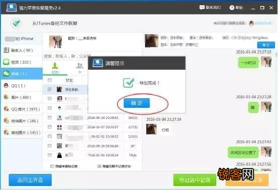Click the 2016-10-07 20:55:57 date cell
278x190 pixels.
click(x=103, y=127)
